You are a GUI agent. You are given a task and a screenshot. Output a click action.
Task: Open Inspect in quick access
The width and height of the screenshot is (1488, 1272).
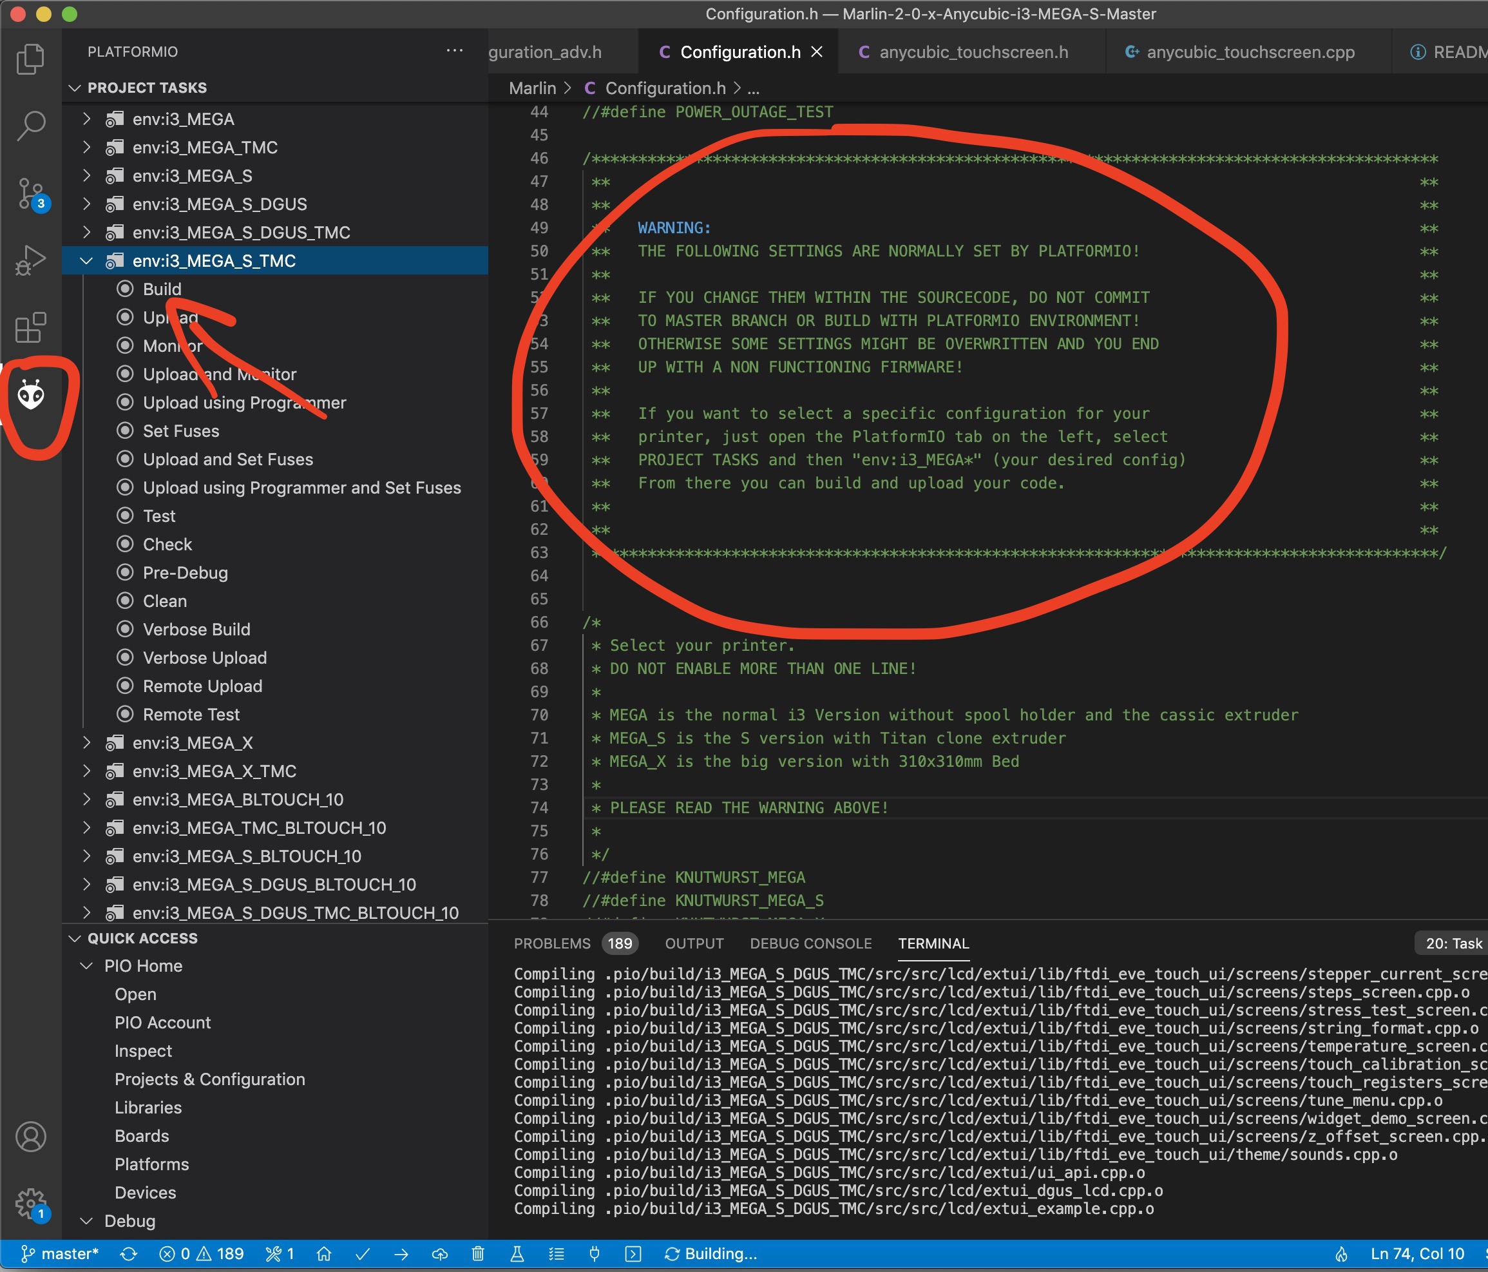(143, 1051)
